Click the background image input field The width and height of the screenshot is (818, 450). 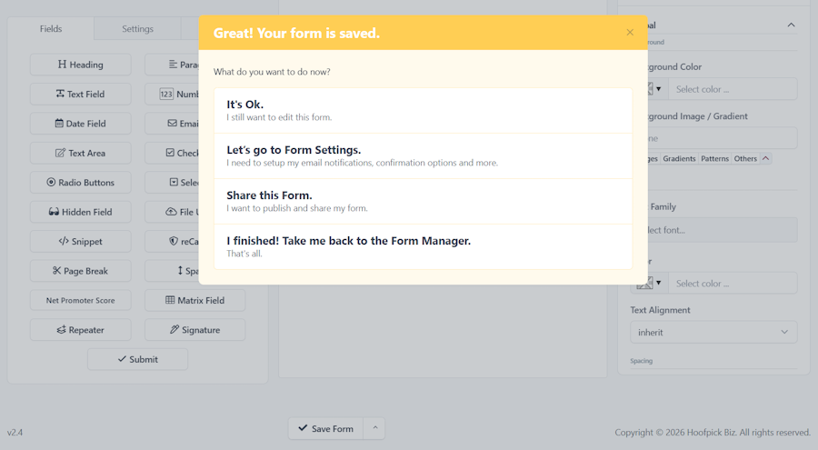click(723, 138)
